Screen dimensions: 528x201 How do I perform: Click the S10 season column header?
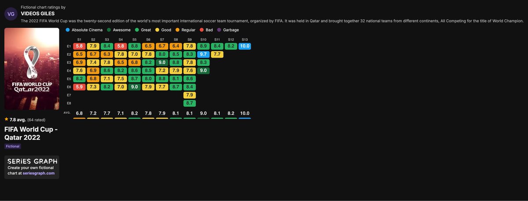pyautogui.click(x=203, y=39)
